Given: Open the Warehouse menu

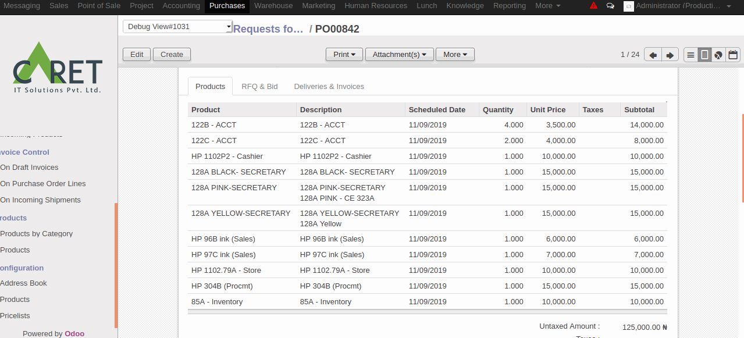Looking at the screenshot, I should pos(273,6).
